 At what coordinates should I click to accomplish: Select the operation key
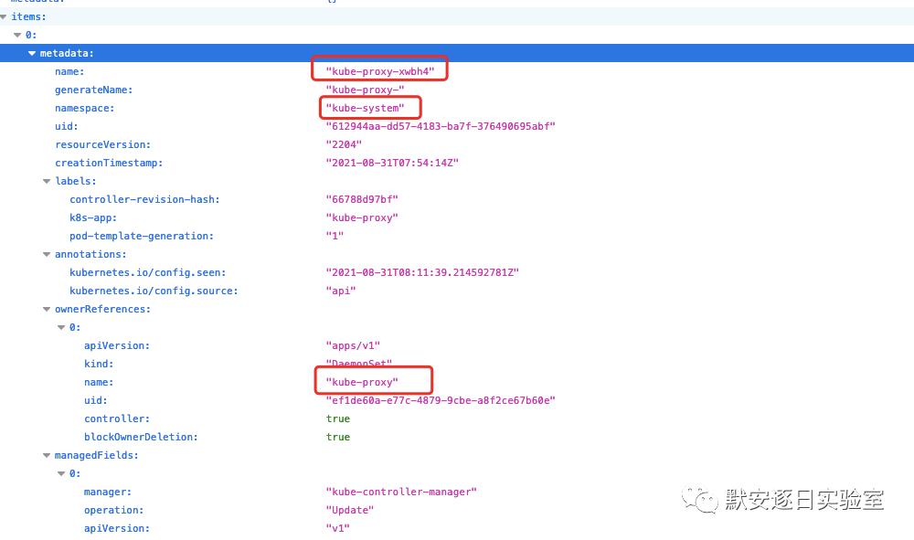[114, 510]
